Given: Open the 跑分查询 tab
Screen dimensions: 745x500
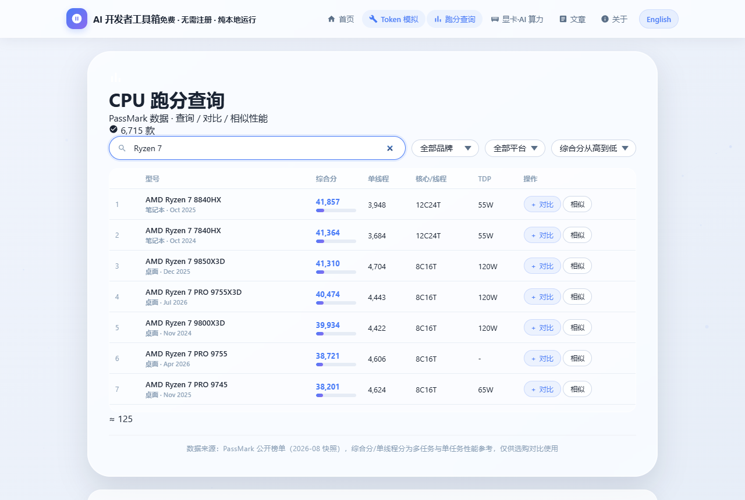Looking at the screenshot, I should click(x=455, y=19).
